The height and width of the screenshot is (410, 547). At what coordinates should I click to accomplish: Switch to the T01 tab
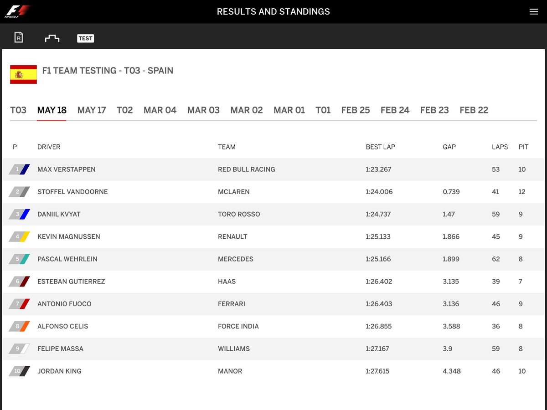click(323, 110)
